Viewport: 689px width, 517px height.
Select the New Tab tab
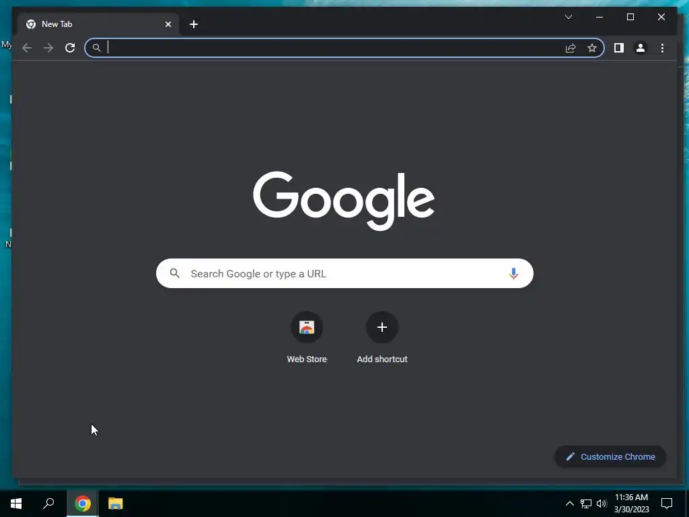click(x=98, y=24)
